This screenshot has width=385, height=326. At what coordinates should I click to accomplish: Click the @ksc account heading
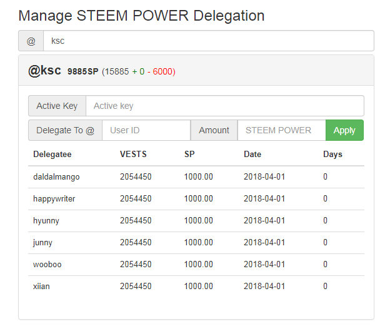pos(45,71)
